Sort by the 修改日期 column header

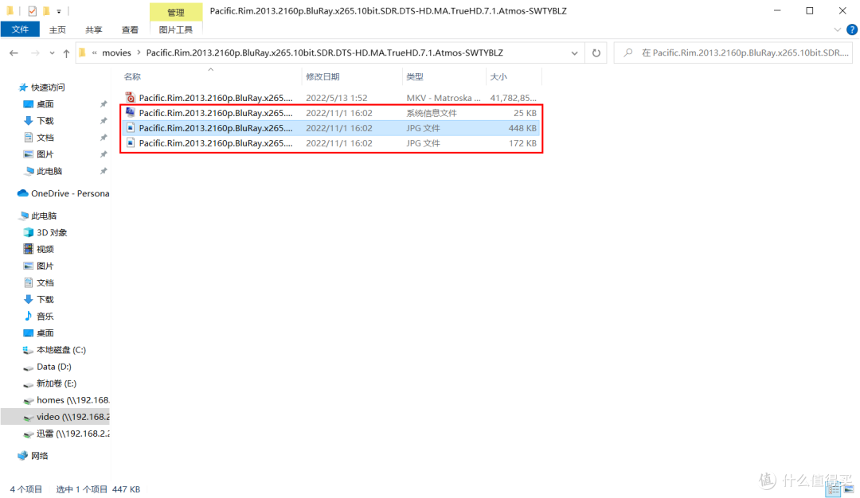click(x=352, y=76)
